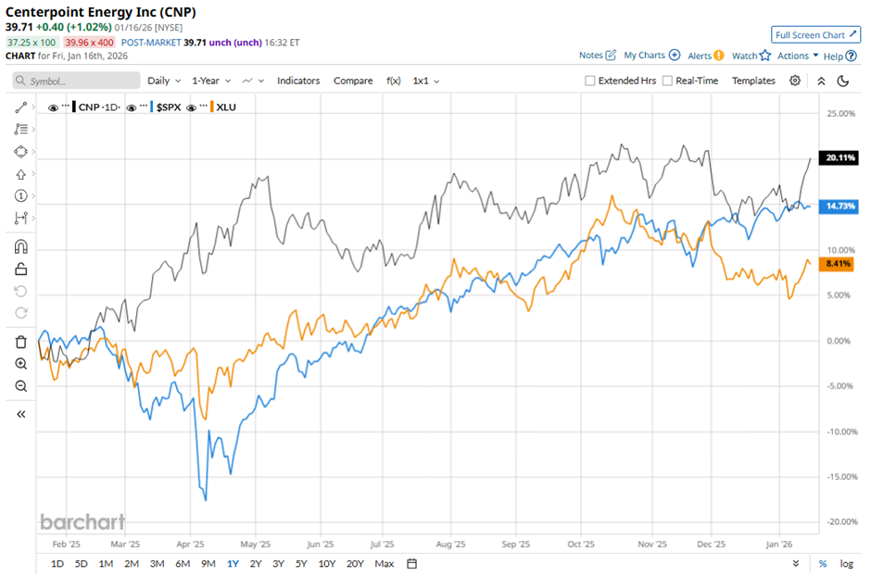The image size is (871, 577).
Task: Click the 14.73% SPX price label
Action: point(839,206)
